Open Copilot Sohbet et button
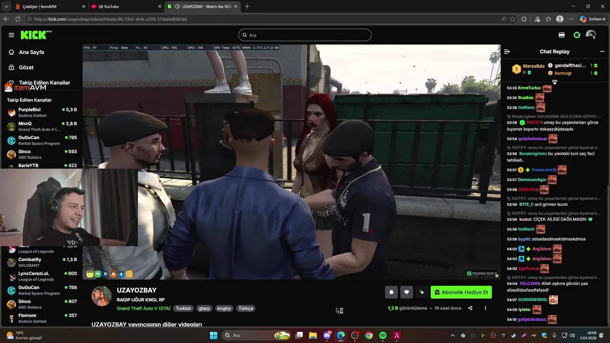Screen dimensions: 610x343 click(593, 19)
